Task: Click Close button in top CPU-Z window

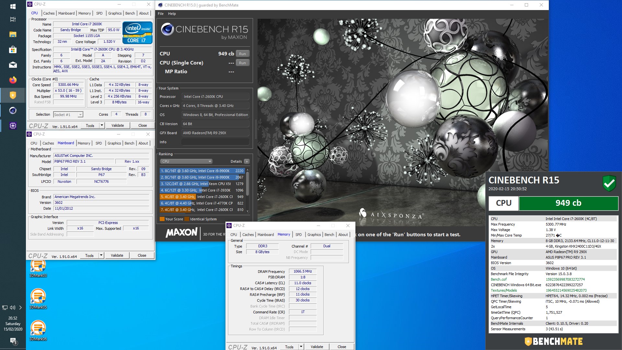Action: point(143,125)
